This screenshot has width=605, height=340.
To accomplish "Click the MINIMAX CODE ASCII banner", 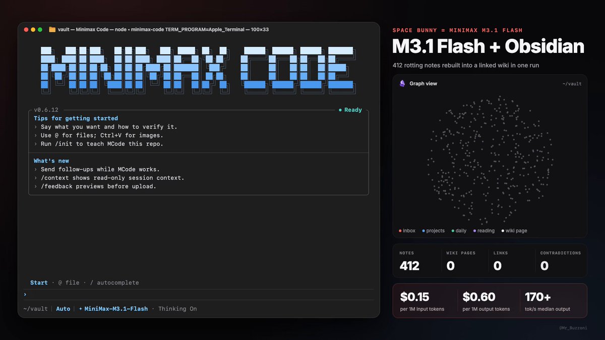I will tap(199, 70).
